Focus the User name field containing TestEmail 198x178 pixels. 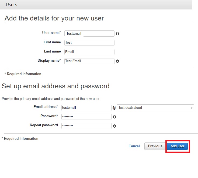click(x=89, y=34)
